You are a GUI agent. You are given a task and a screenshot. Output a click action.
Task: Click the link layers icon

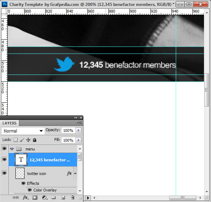[x=15, y=197]
